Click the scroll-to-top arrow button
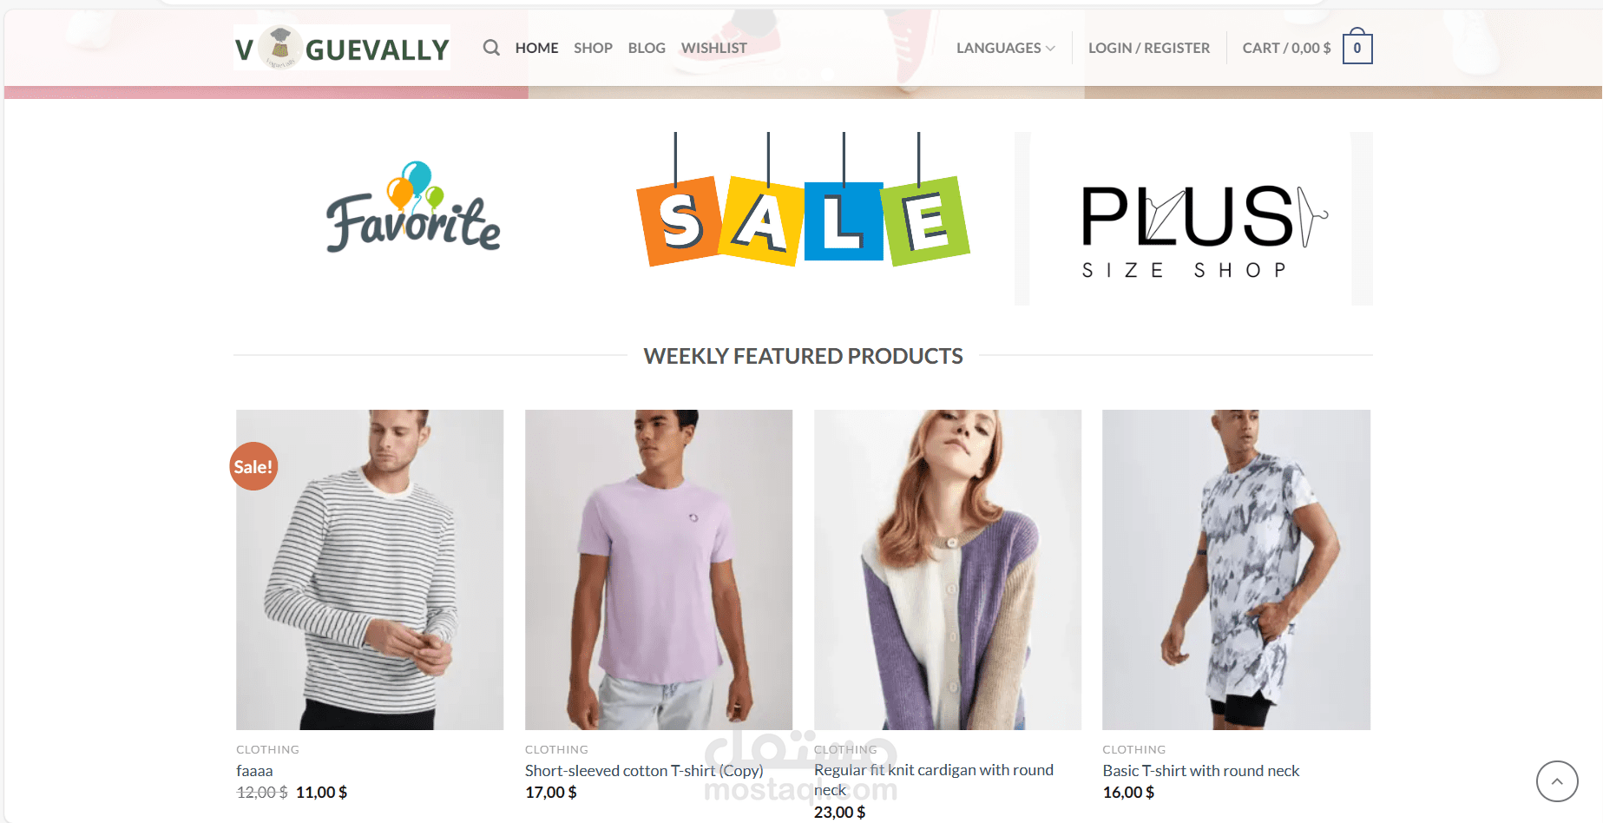The width and height of the screenshot is (1603, 823). [1557, 781]
